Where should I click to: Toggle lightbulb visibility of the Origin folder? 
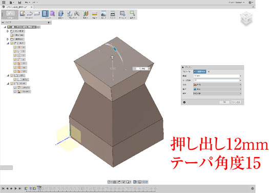coord(12,43)
